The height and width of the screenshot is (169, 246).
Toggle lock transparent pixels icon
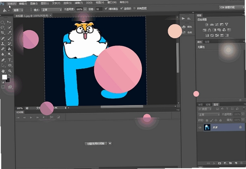(207, 120)
